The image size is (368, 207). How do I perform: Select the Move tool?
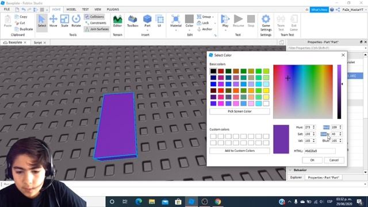53,21
